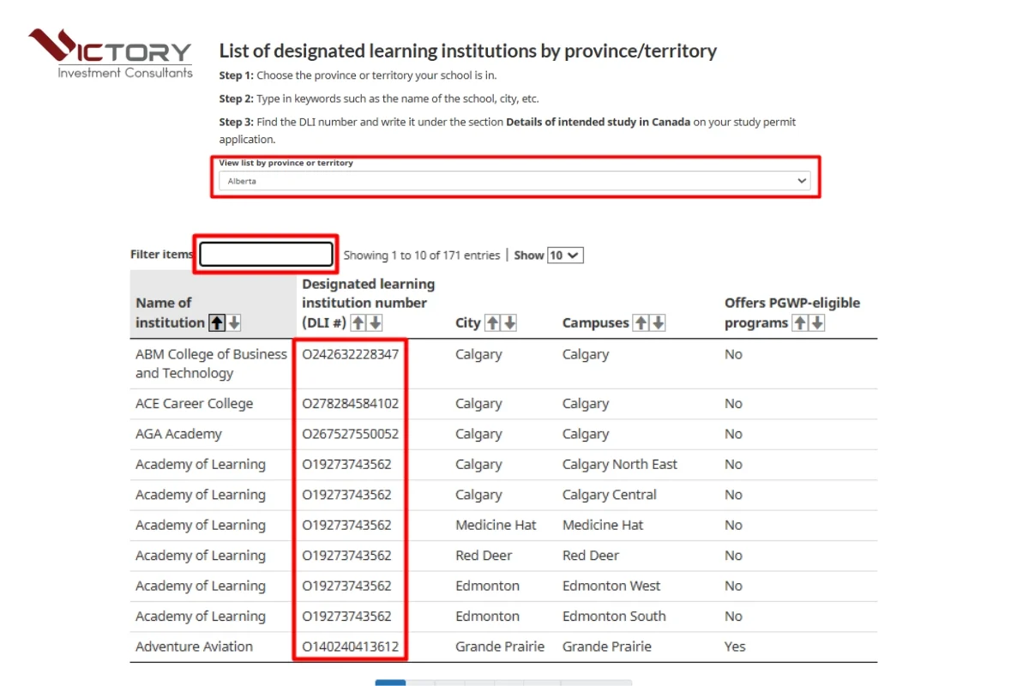Sort Campuses column ascending arrow
This screenshot has height=686, width=1029.
(641, 322)
